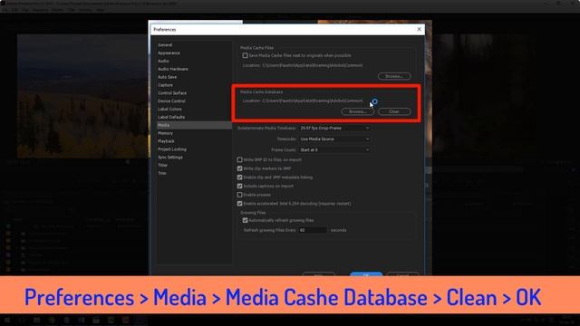Toggle Save Media Cache files next to originals

click(x=245, y=55)
